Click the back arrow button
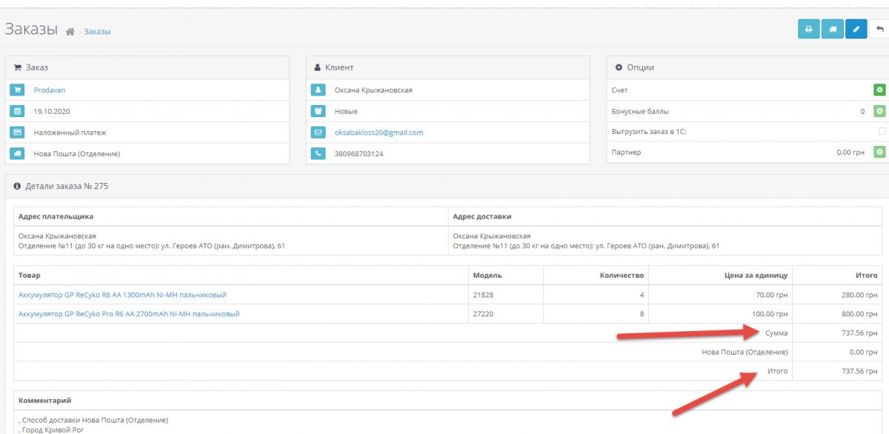The width and height of the screenshot is (889, 434). pyautogui.click(x=879, y=30)
